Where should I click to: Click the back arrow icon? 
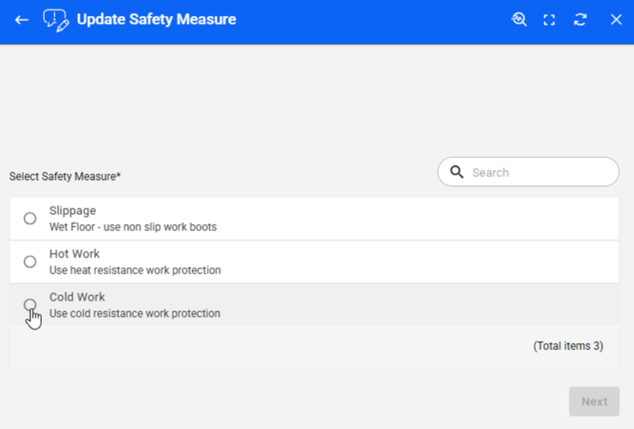(x=22, y=19)
